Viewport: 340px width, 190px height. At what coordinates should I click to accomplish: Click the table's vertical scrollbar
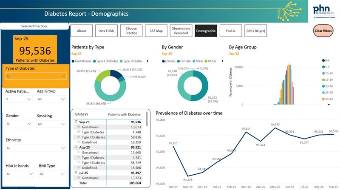147,119
